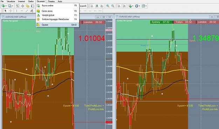Switch to line chart view
The image size is (219, 129).
tap(102, 6)
